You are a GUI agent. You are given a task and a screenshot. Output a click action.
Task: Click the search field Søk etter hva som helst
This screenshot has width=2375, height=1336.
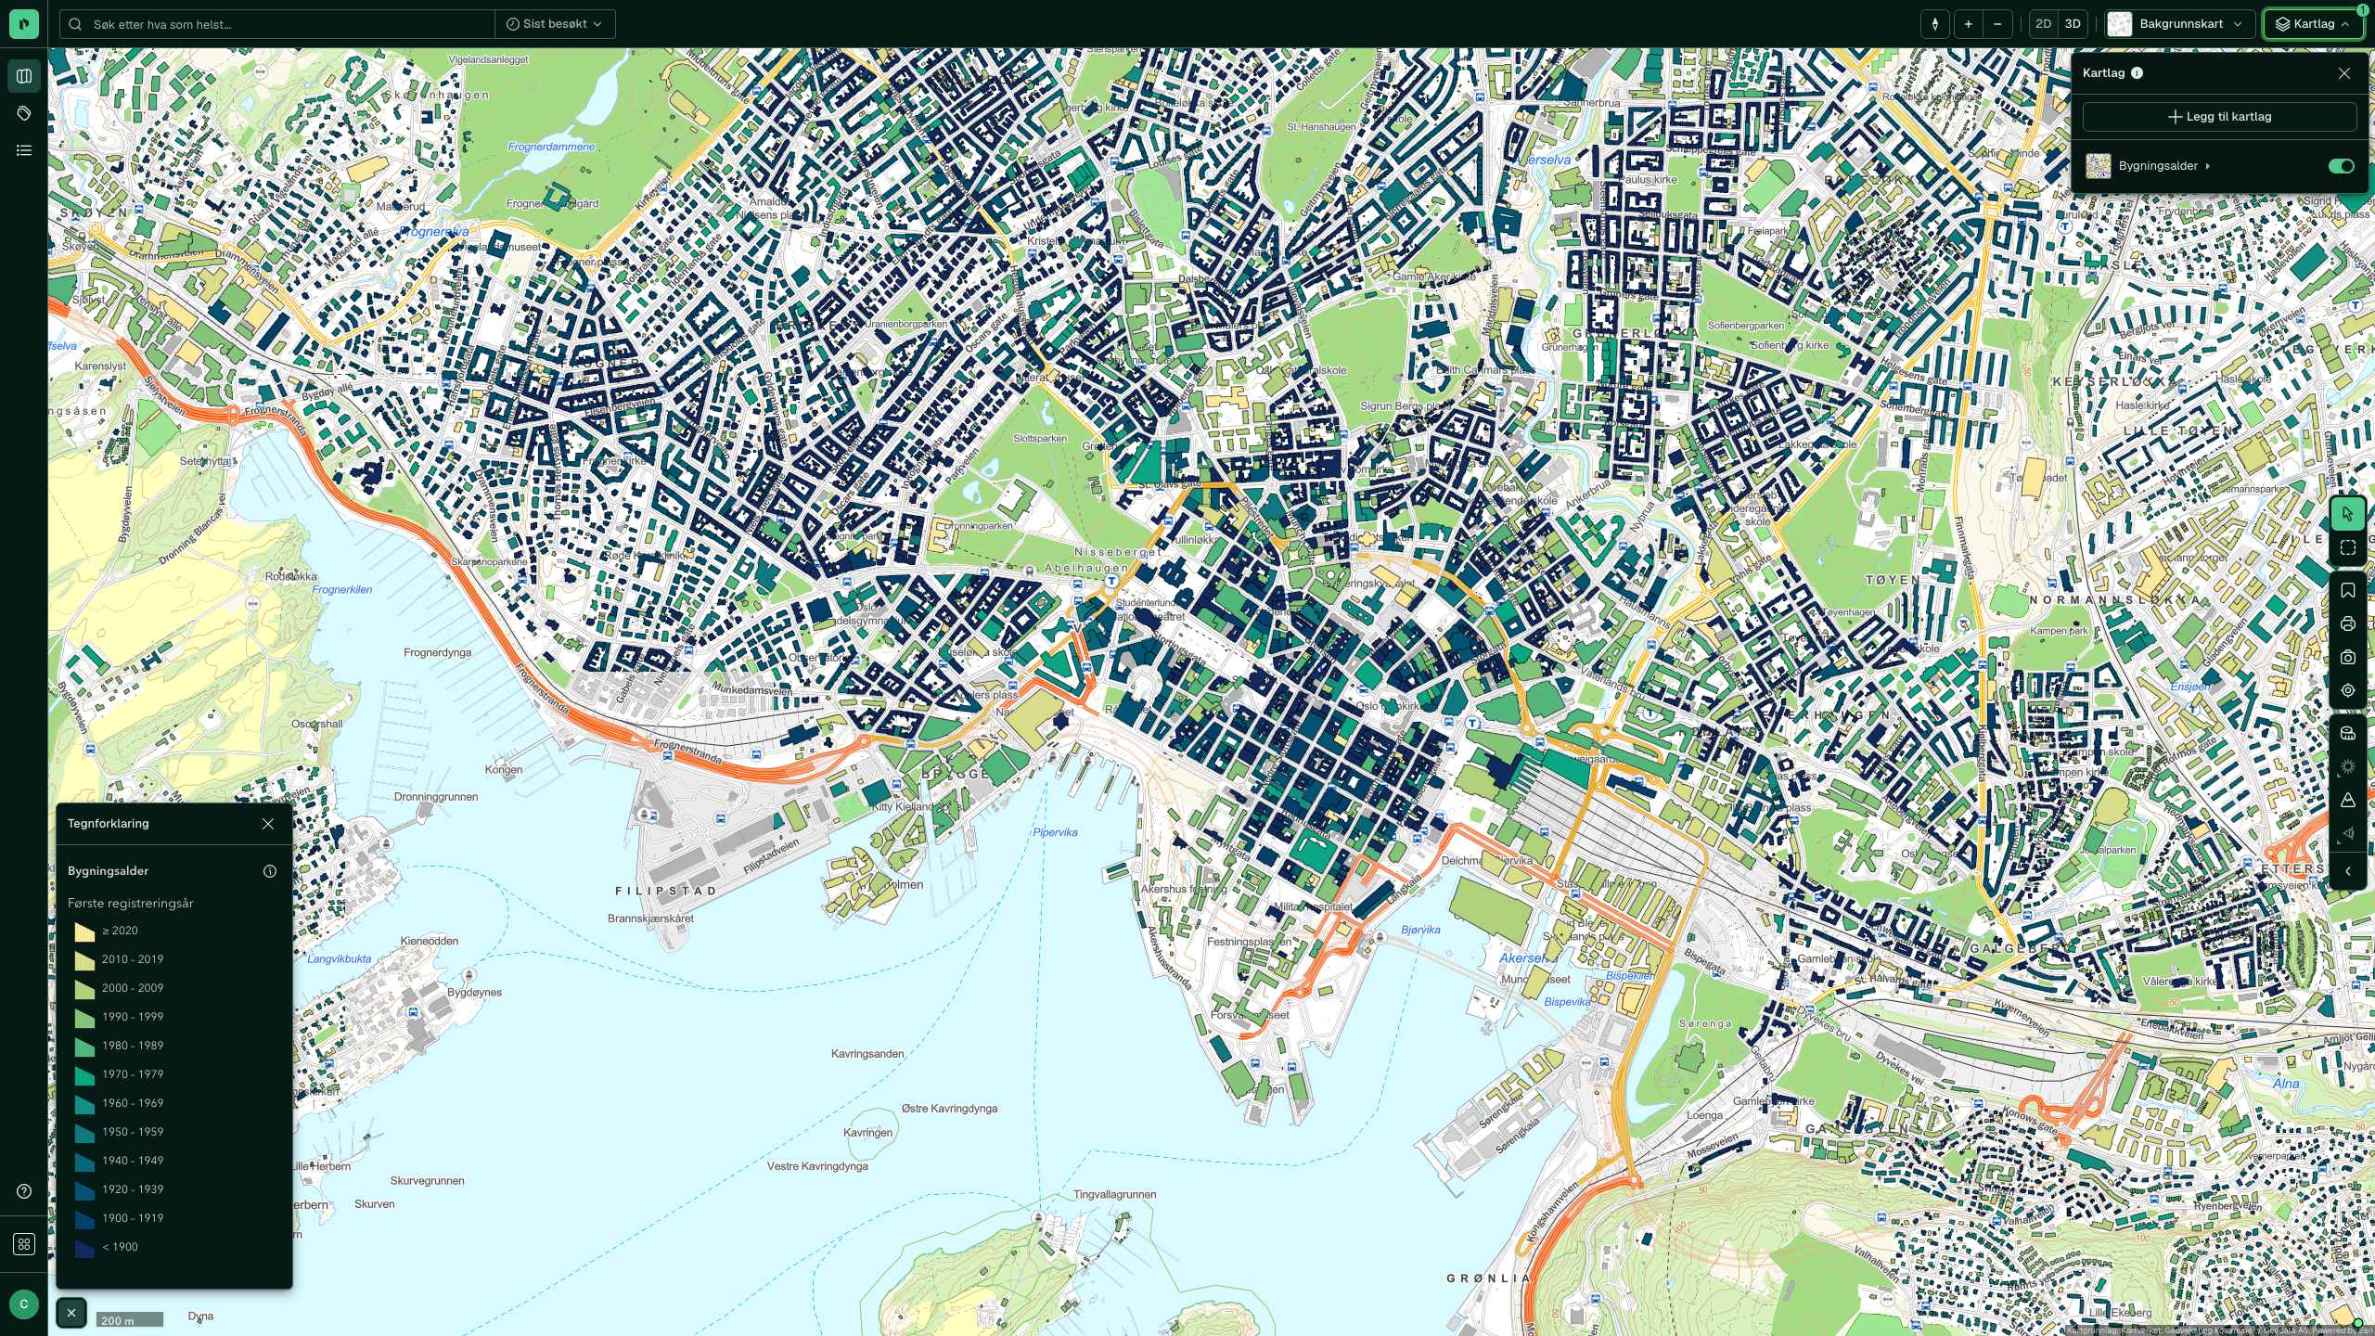click(278, 24)
